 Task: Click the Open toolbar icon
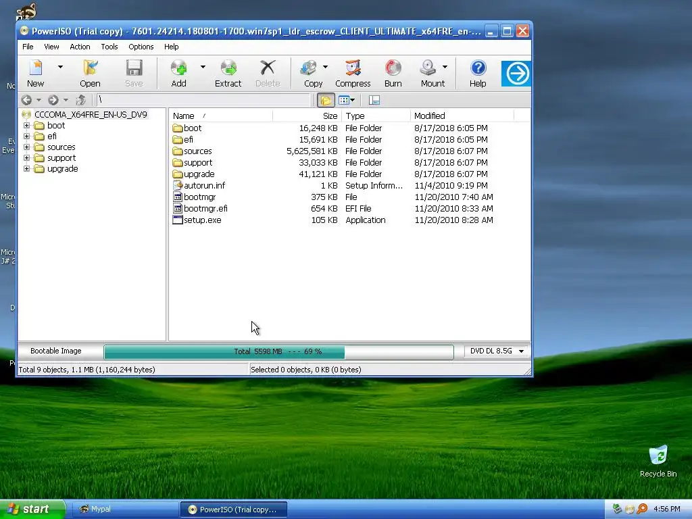[90, 73]
